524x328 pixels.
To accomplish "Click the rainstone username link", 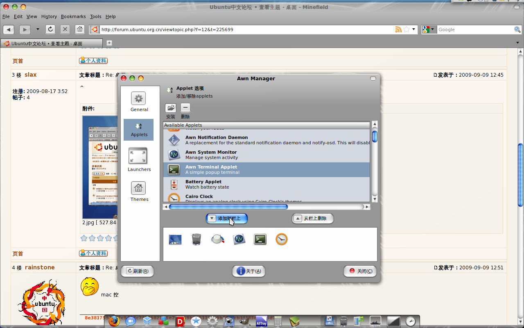I will tap(40, 267).
